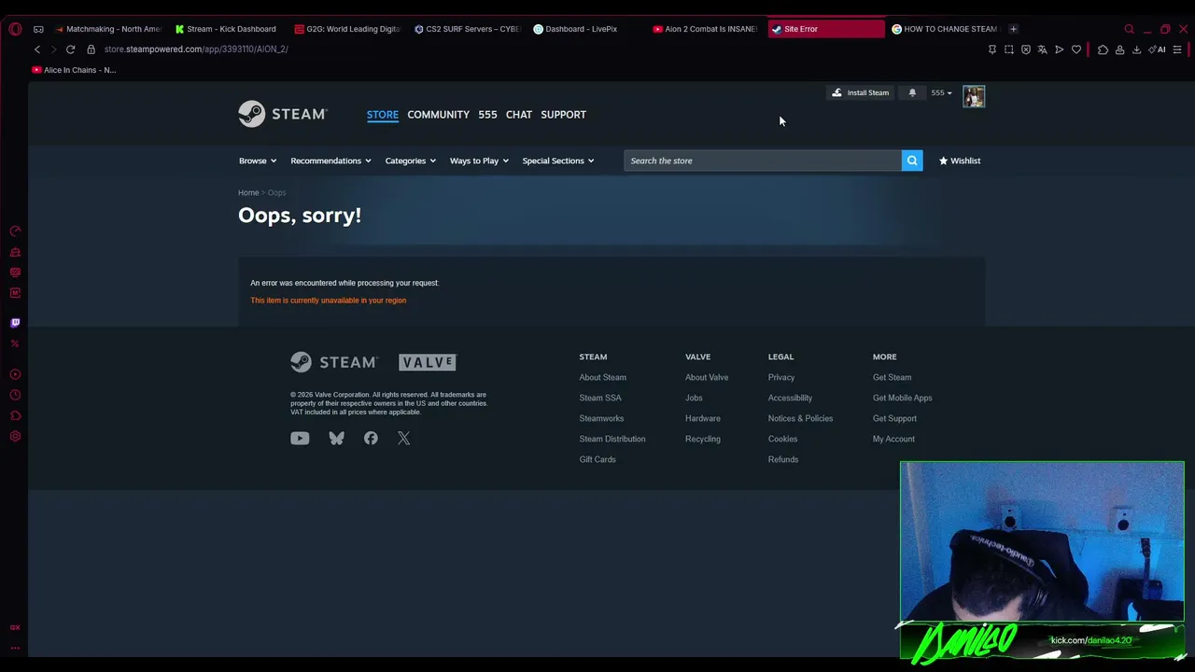Image resolution: width=1195 pixels, height=672 pixels.
Task: Open the Steam YouTube channel icon
Action: (x=300, y=438)
